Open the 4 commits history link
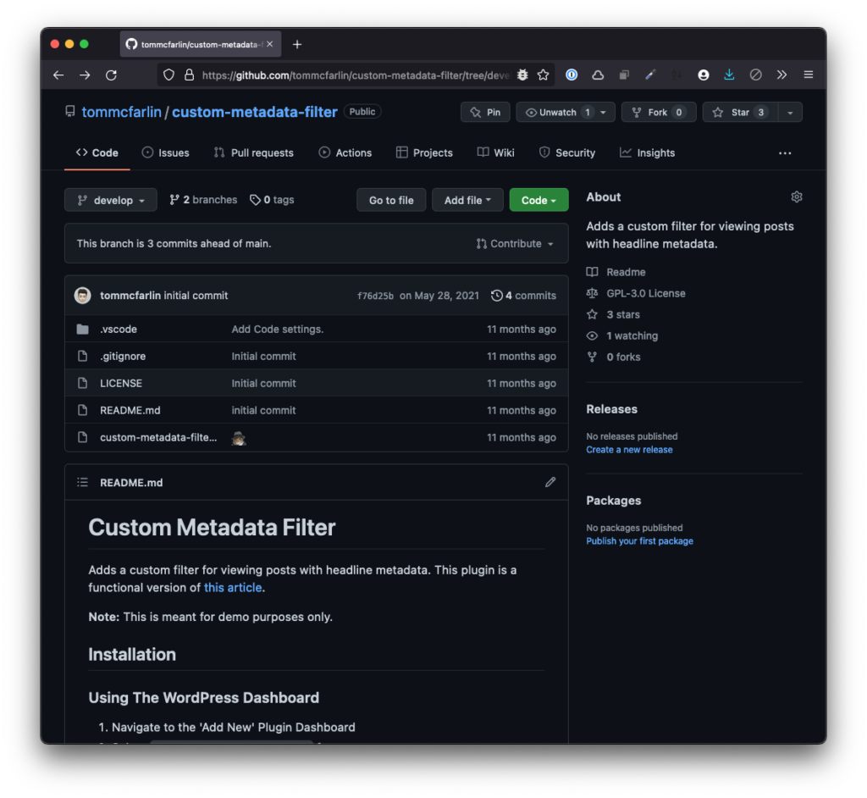 pos(523,296)
